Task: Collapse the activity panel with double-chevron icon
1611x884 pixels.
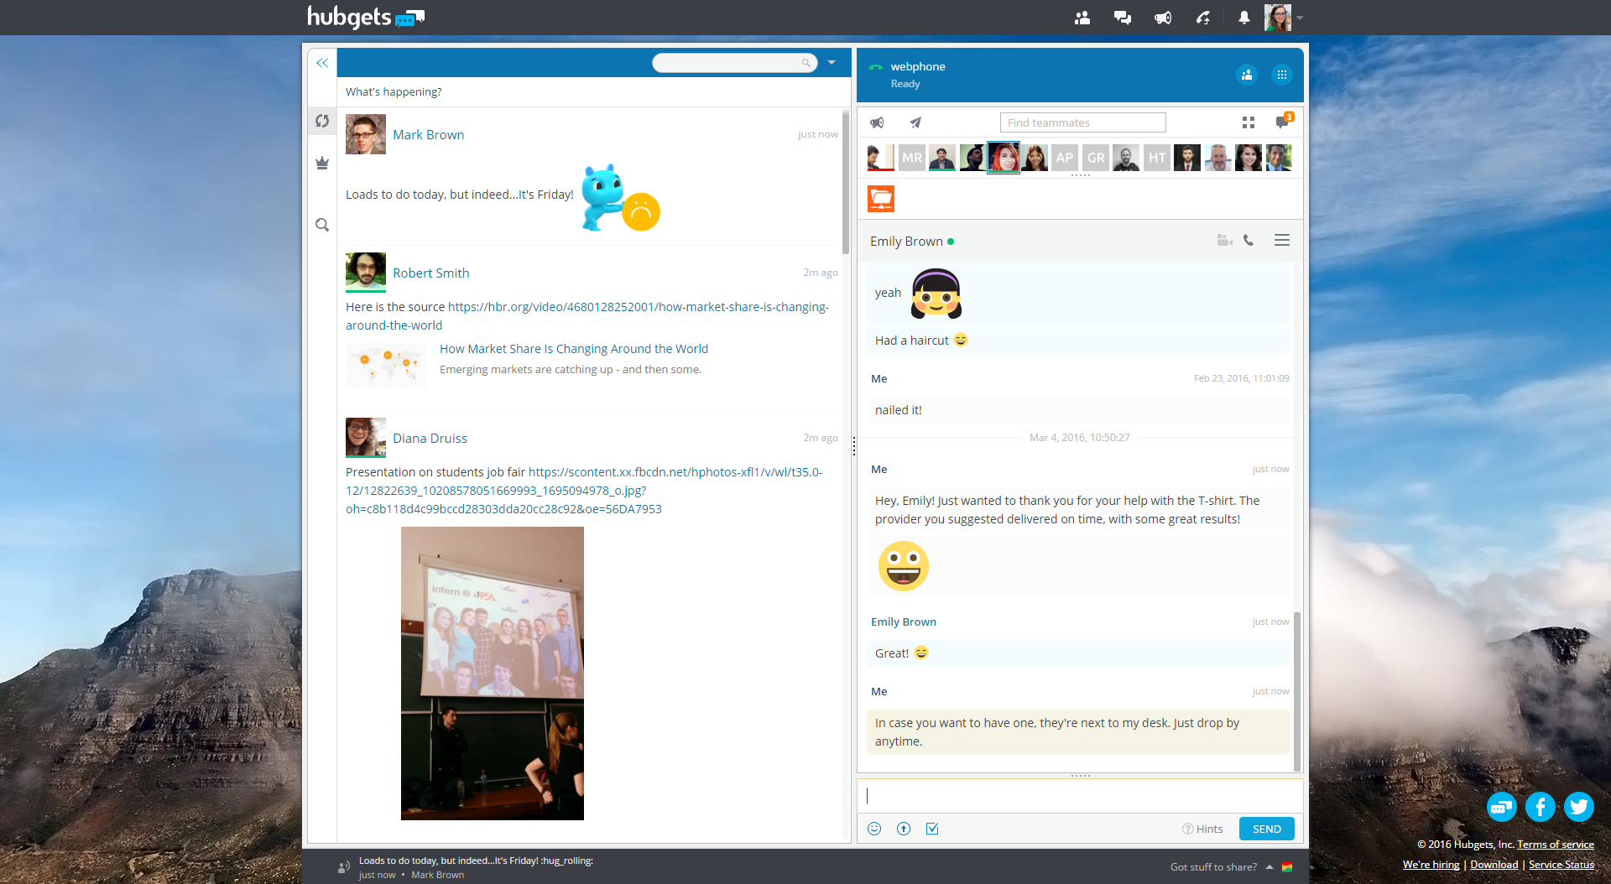Action: point(322,63)
